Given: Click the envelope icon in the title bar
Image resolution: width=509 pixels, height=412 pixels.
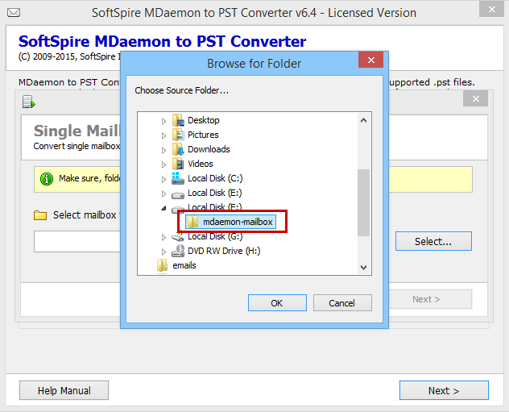Looking at the screenshot, I should 14,13.
